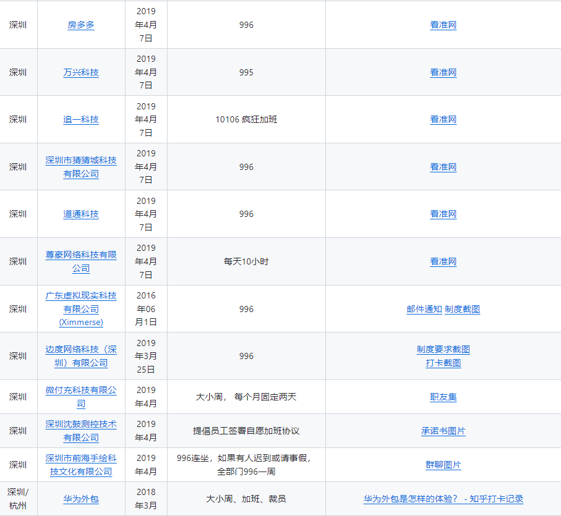This screenshot has width=561, height=516.
Task: Click the date 2018年3月
Action: pyautogui.click(x=146, y=499)
